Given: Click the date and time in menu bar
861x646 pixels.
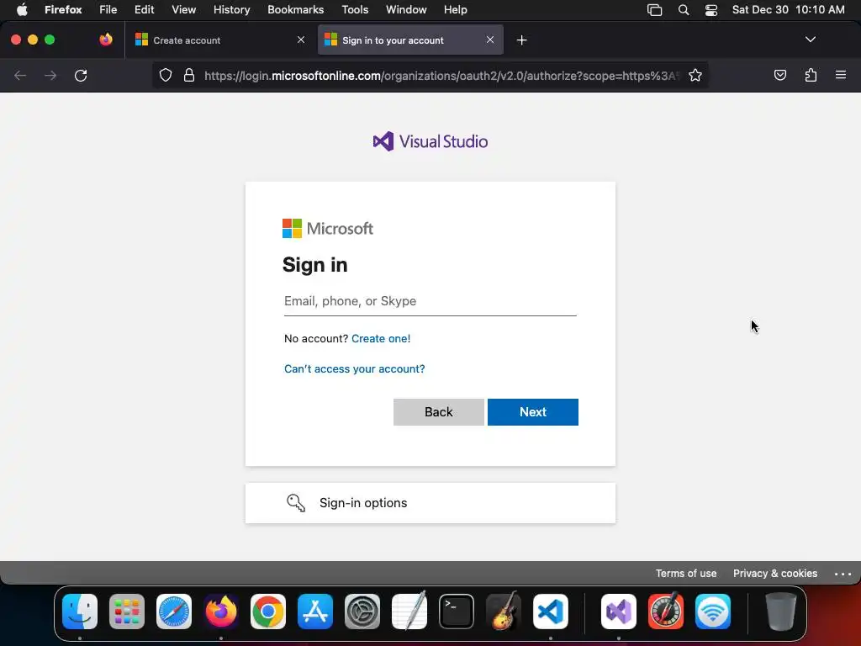Looking at the screenshot, I should [x=788, y=10].
